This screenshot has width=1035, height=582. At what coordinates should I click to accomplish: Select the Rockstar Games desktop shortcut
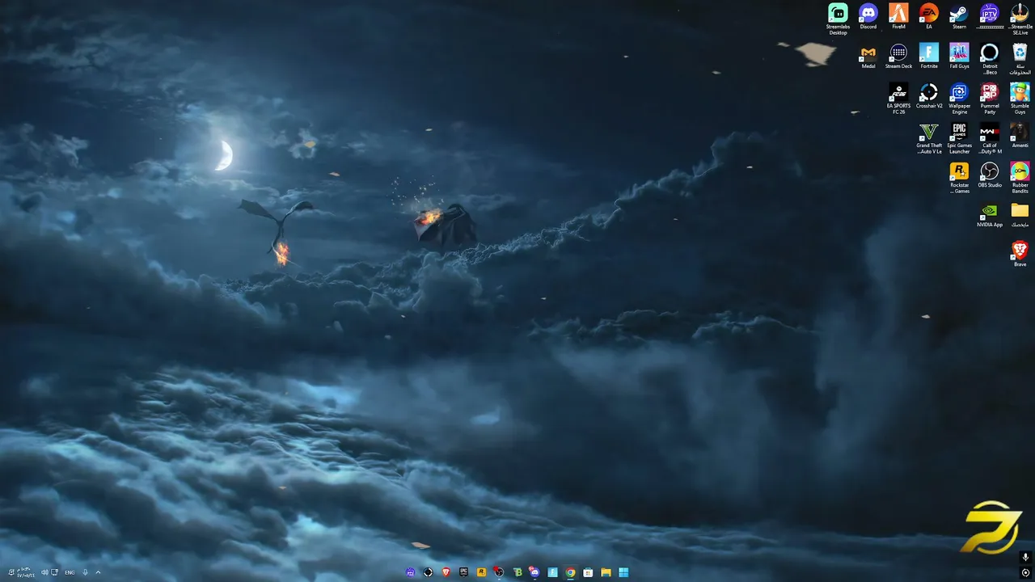tap(959, 178)
